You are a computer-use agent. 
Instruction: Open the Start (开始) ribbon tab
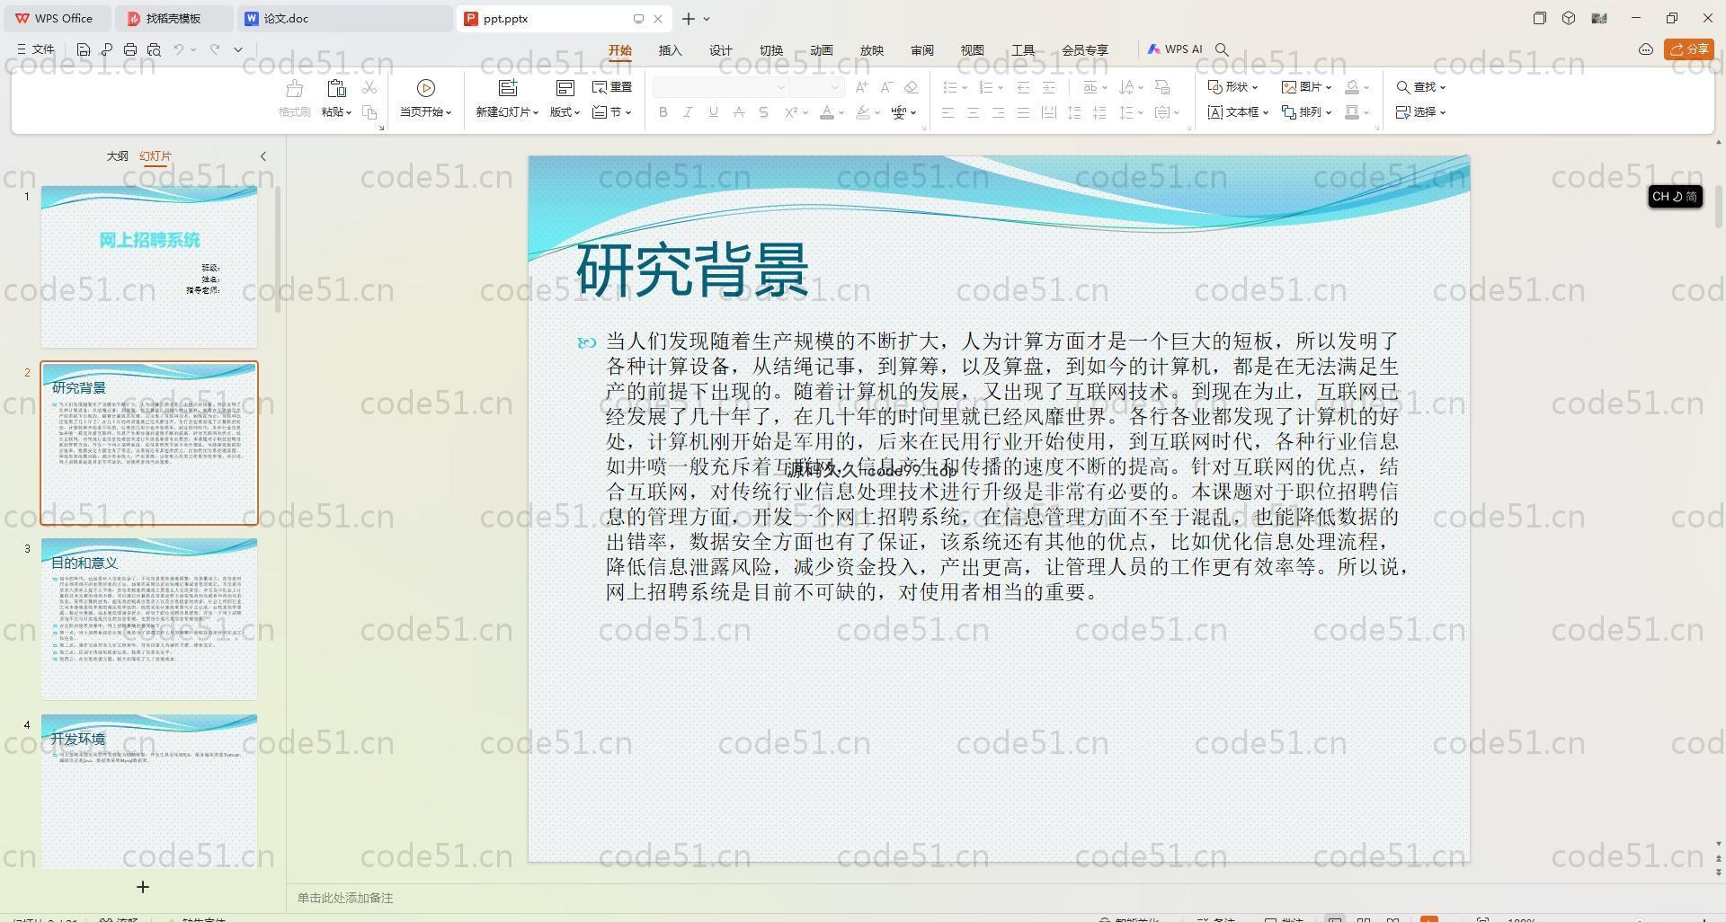pos(620,50)
